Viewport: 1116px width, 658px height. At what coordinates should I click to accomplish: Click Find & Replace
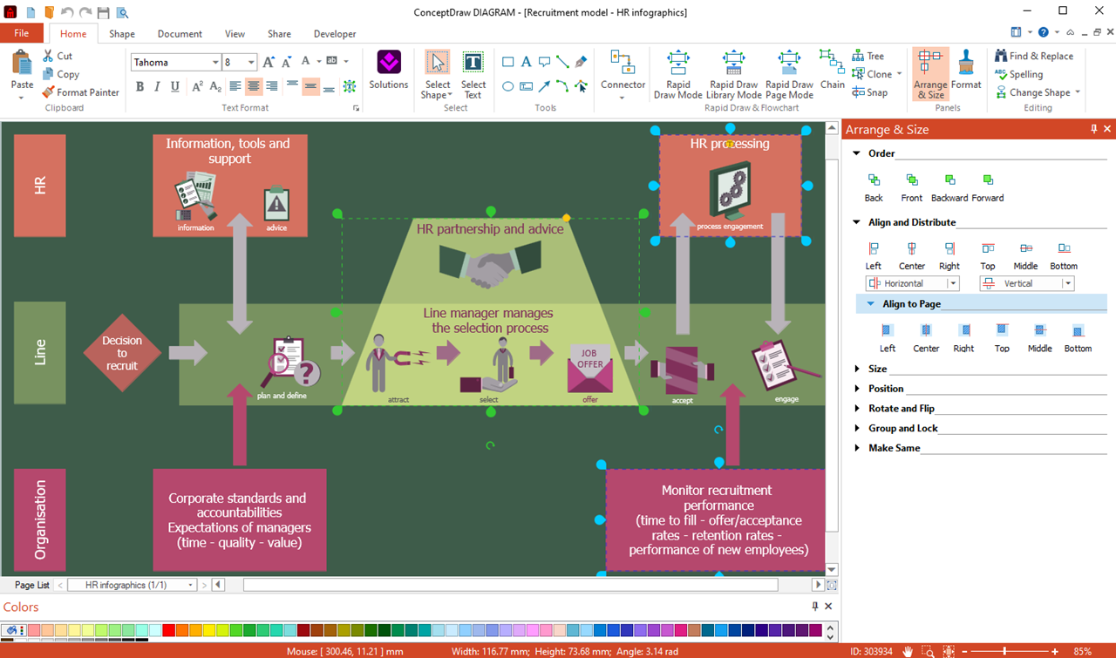pyautogui.click(x=1034, y=56)
